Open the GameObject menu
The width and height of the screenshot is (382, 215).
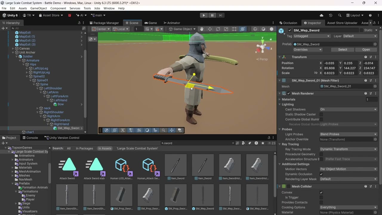point(39,8)
